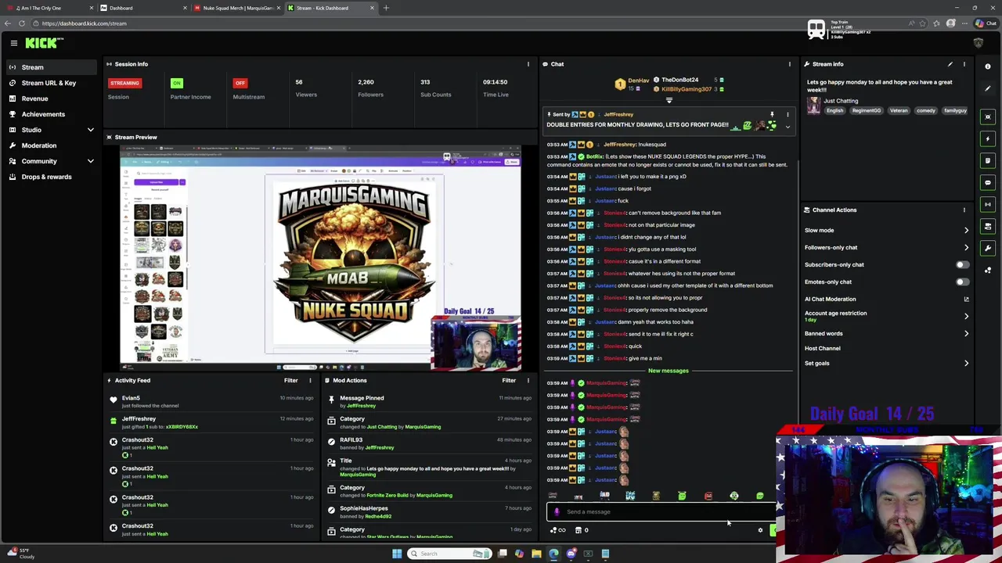This screenshot has height=563, width=1002.
Task: Click channel points dots icon in right toolbar
Action: 988,270
